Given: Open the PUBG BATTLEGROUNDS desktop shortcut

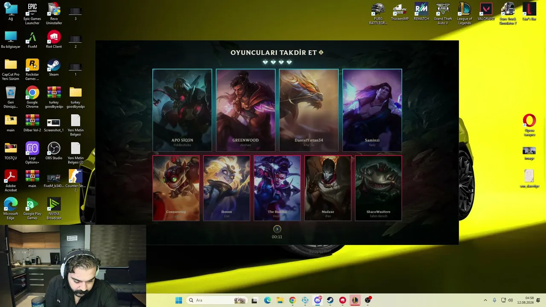Looking at the screenshot, I should point(378,14).
